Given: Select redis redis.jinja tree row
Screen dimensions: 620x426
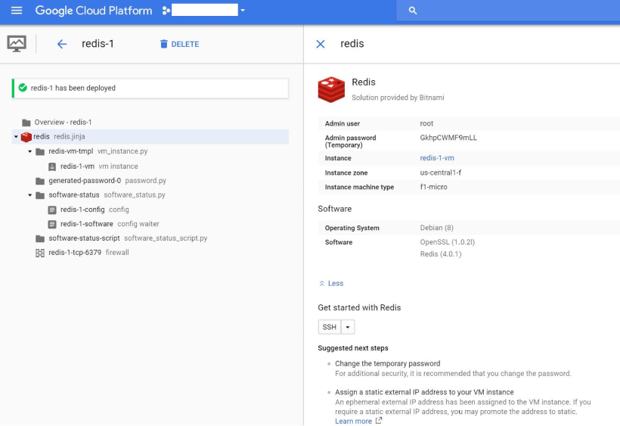Looking at the screenshot, I should click(x=150, y=136).
